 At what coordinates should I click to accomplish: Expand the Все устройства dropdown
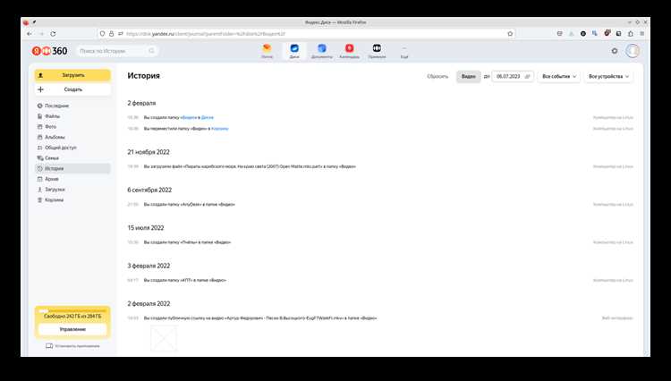(608, 77)
